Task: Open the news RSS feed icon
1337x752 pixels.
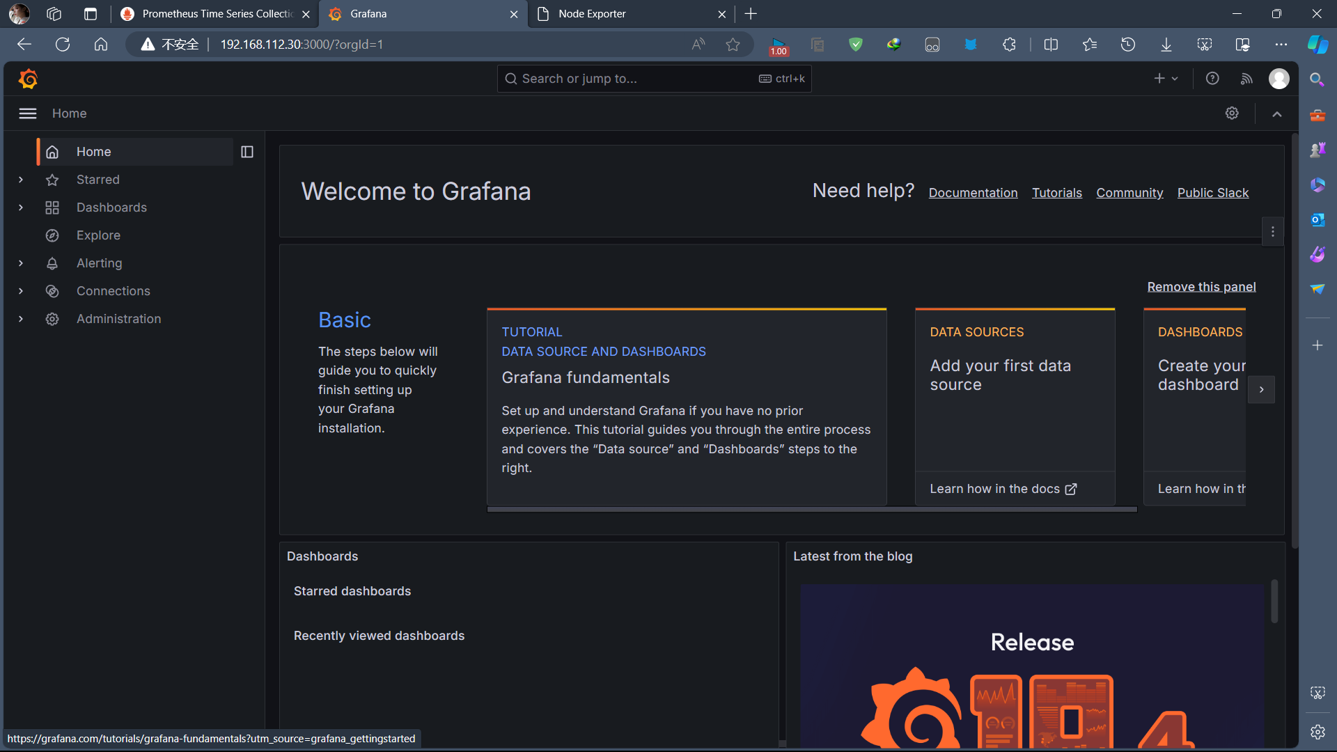Action: click(x=1246, y=79)
